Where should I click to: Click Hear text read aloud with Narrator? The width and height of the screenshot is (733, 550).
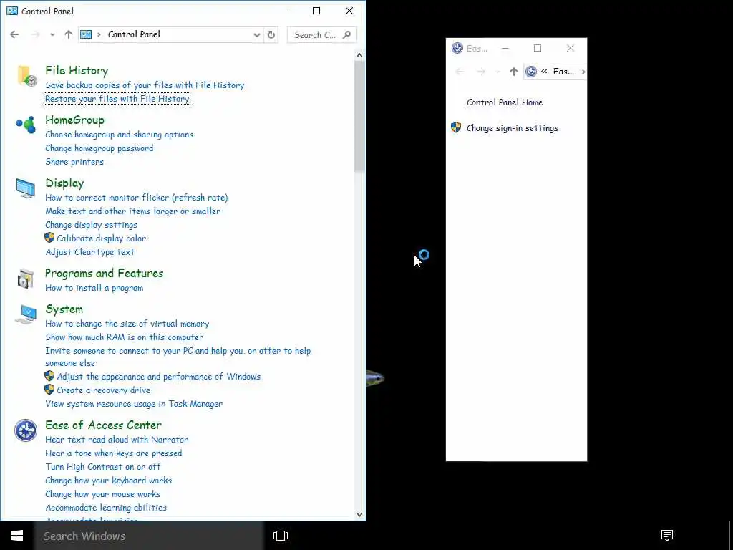click(x=117, y=440)
